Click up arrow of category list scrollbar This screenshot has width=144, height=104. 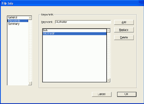pyautogui.click(x=30, y=18)
